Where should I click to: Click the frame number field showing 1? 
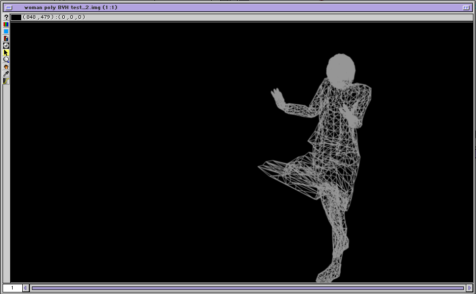12,288
